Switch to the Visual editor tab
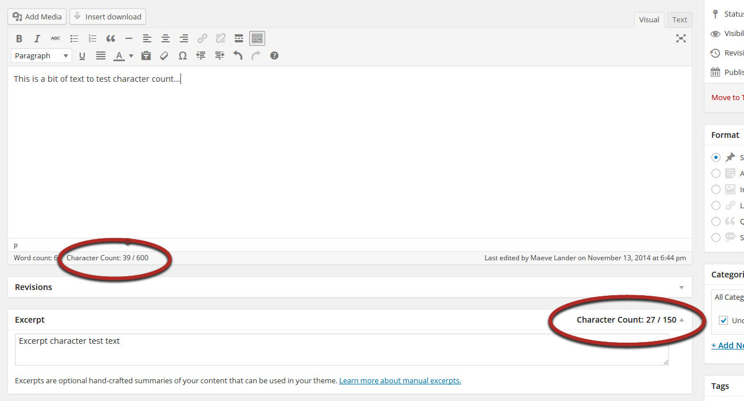The image size is (744, 401). [x=648, y=19]
